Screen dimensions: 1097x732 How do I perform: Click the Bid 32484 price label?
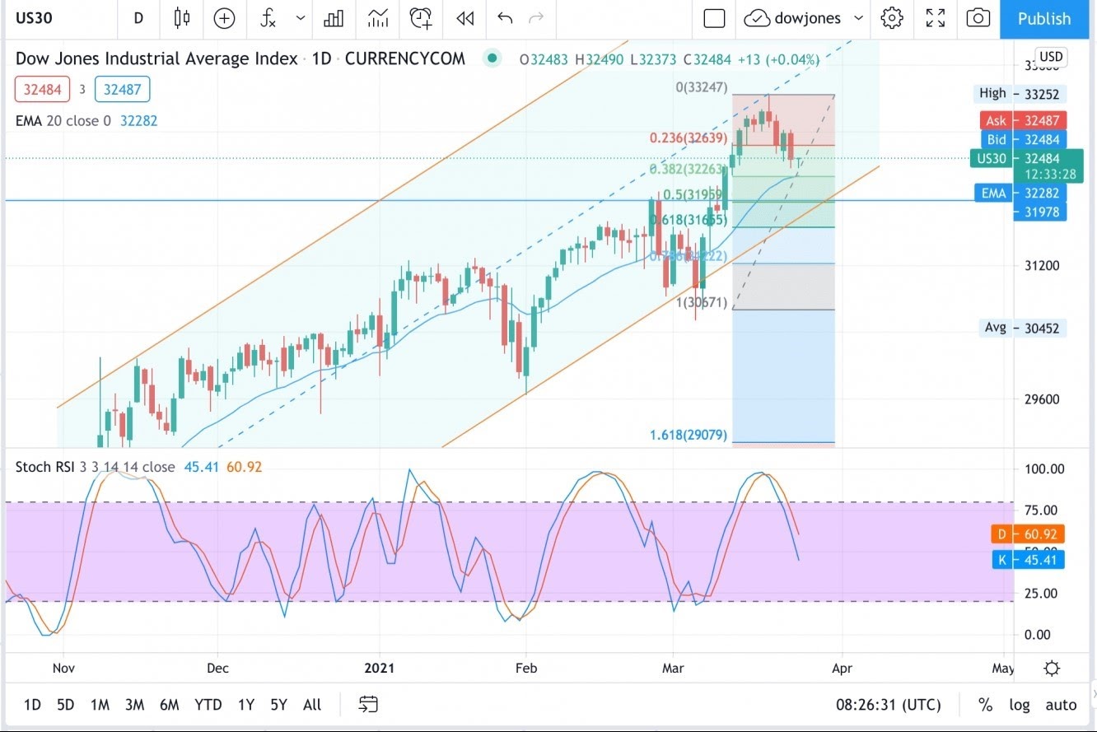[1024, 139]
